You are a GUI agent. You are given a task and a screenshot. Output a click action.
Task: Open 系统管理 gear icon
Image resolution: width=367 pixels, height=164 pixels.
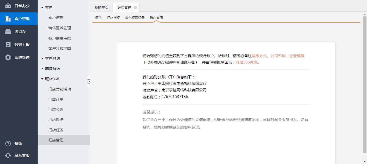tap(8, 57)
